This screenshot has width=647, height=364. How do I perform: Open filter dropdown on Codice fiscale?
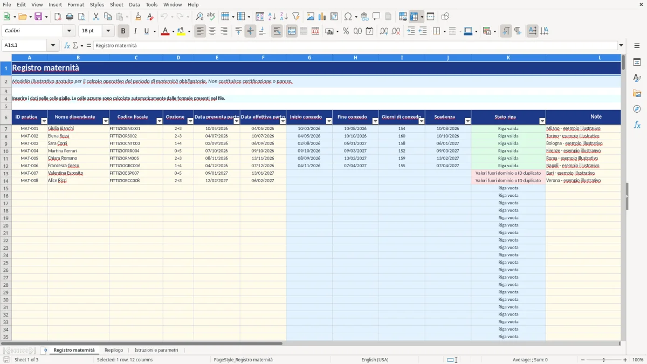click(x=160, y=121)
